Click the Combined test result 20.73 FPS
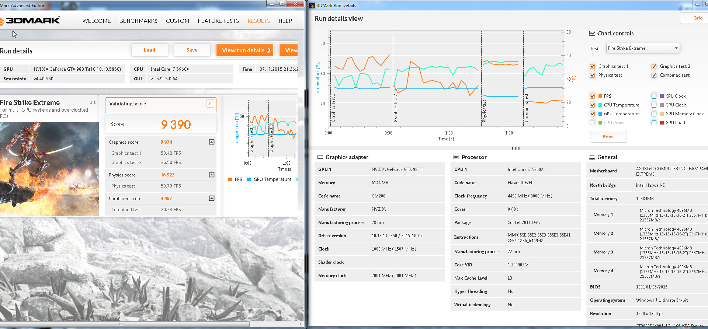708x329 pixels. (171, 210)
